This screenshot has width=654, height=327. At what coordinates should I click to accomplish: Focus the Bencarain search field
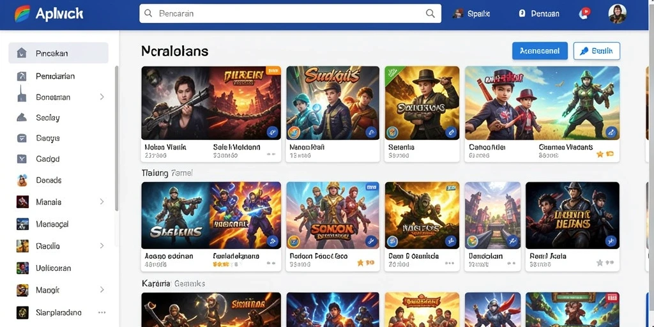(x=290, y=14)
